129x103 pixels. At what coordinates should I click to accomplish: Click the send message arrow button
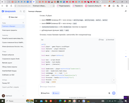(114, 93)
